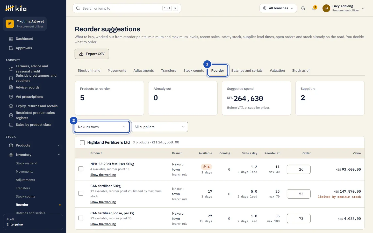This screenshot has height=233, width=373.
Task: Click the Kila logo
Action: click(x=16, y=8)
